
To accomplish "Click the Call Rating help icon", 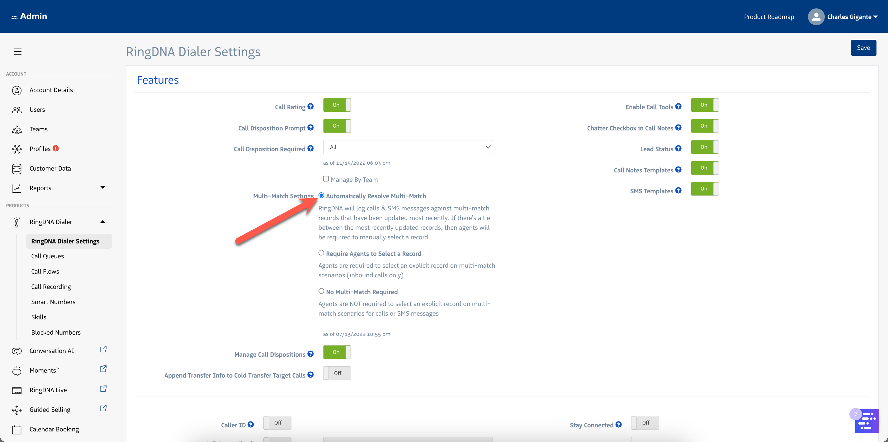I will 310,106.
